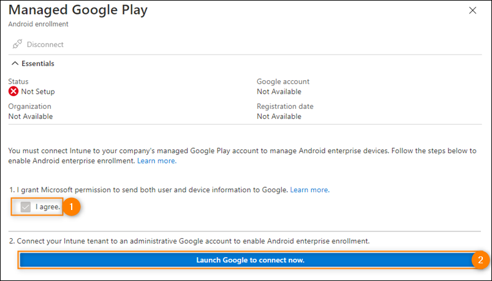Viewport: 492px width, 281px height.
Task: Close the Managed Google Play pane
Action: [472, 10]
